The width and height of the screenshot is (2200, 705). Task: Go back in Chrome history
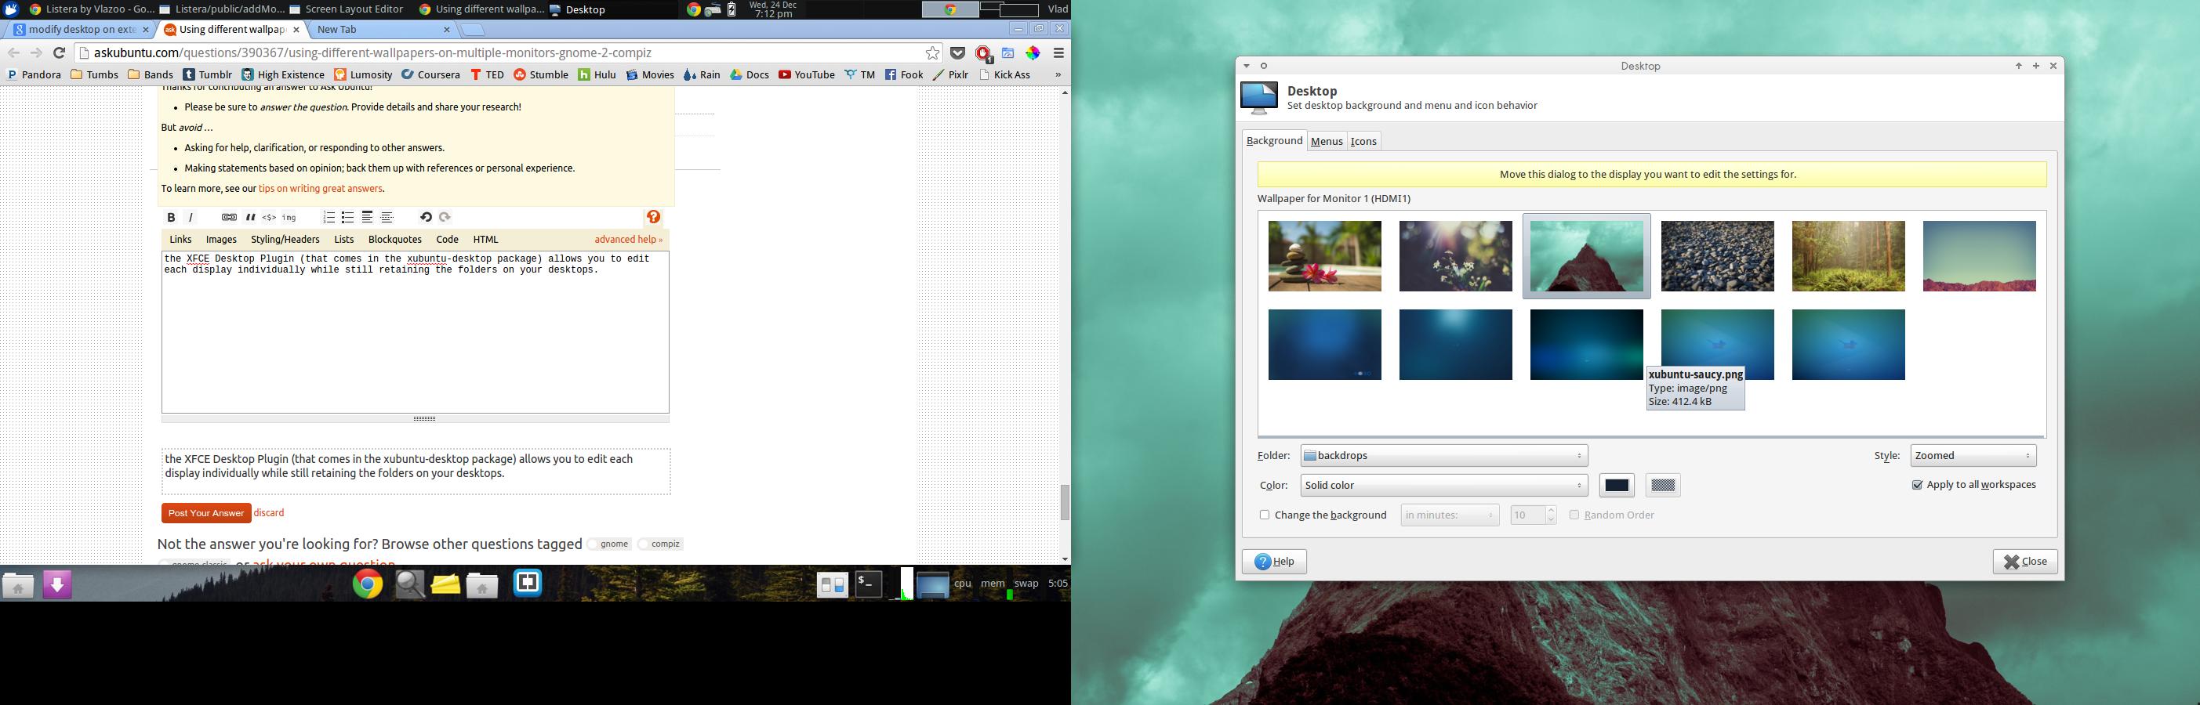click(13, 53)
